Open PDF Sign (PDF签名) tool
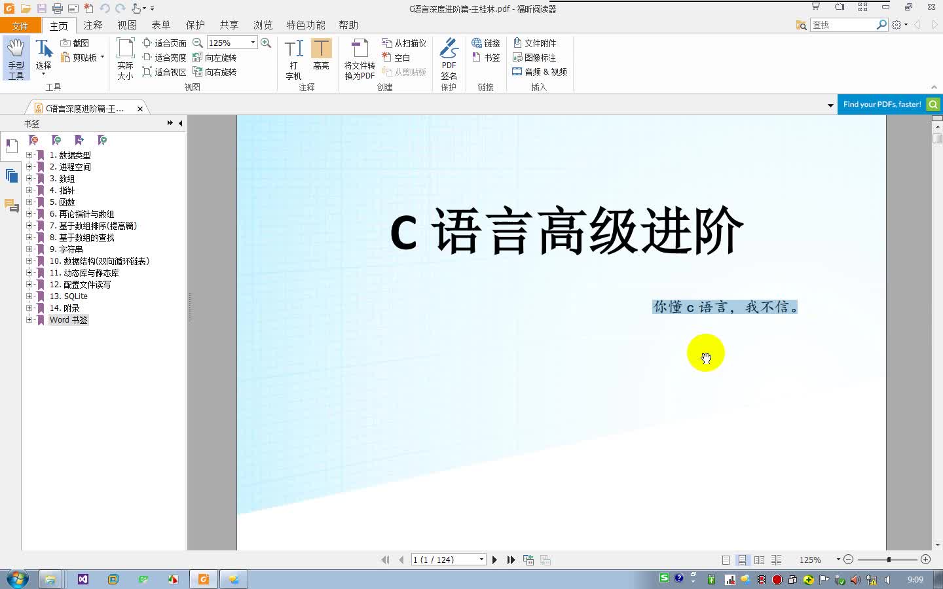This screenshot has height=589, width=943. point(449,58)
